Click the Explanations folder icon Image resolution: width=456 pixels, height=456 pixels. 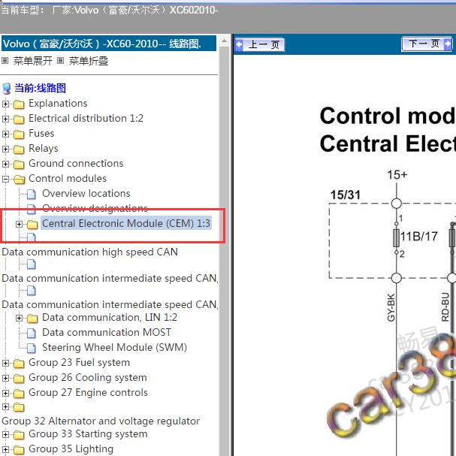tap(19, 104)
